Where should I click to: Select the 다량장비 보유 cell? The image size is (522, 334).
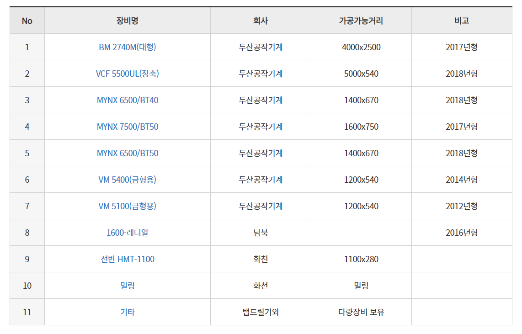[x=361, y=312]
